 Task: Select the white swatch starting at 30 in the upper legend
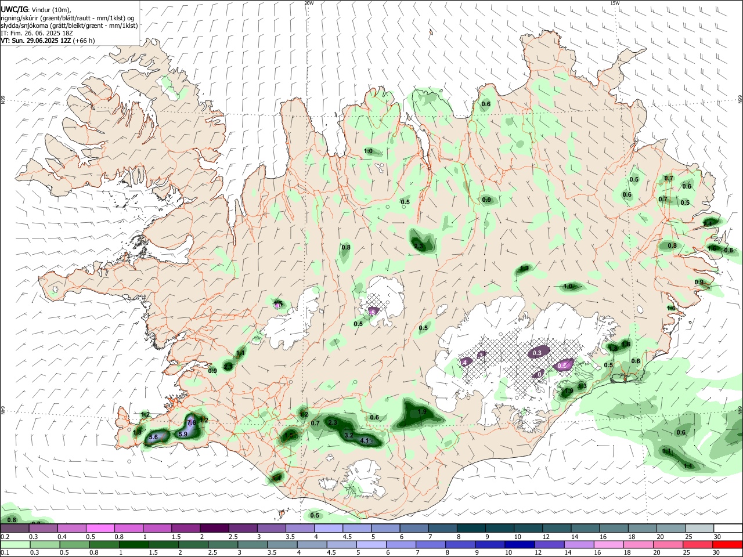click(x=728, y=529)
